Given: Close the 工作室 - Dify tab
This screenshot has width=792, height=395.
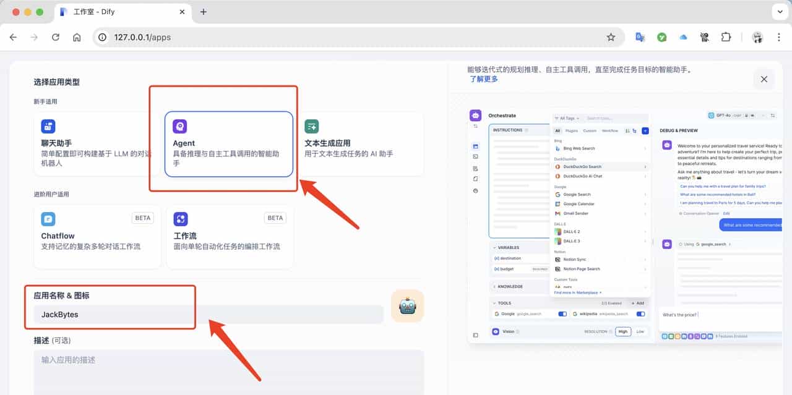Looking at the screenshot, I should [182, 12].
